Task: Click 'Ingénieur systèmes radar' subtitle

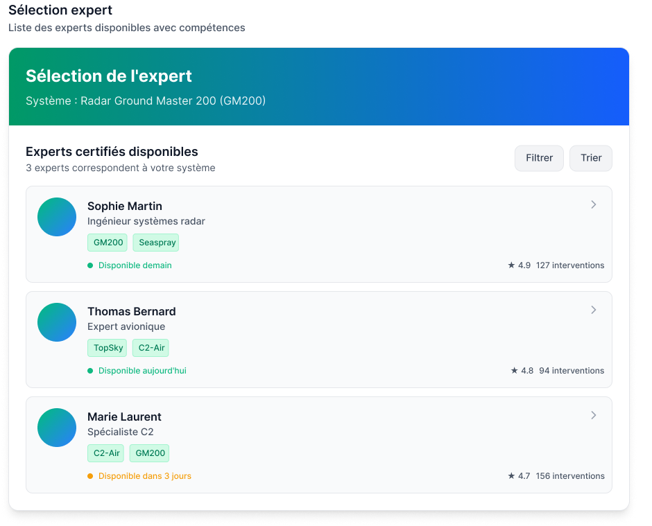Action: 146,222
